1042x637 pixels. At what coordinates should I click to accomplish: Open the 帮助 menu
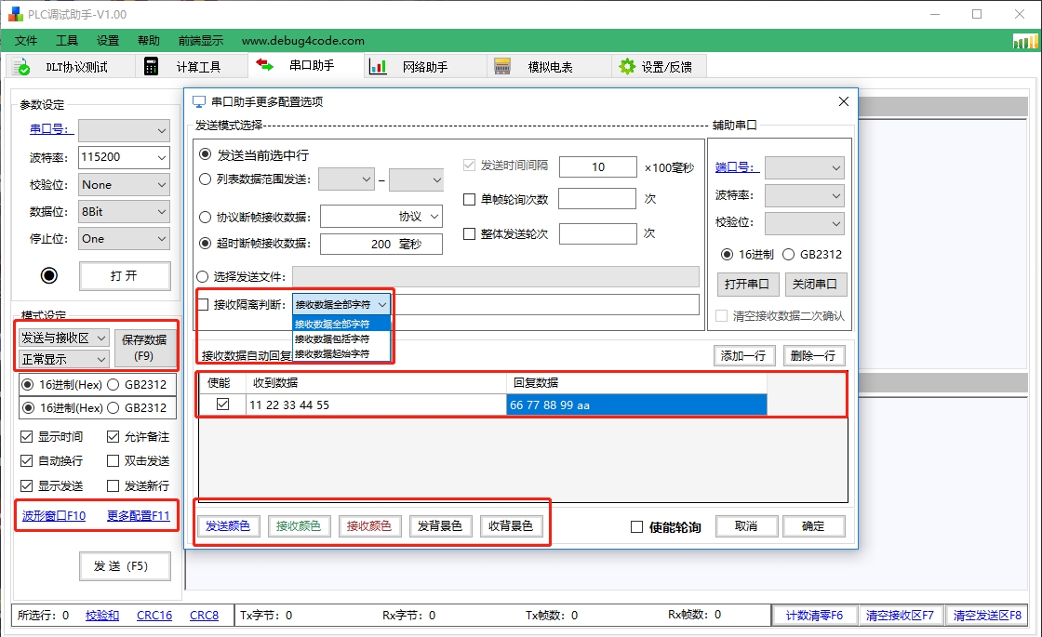pos(149,40)
